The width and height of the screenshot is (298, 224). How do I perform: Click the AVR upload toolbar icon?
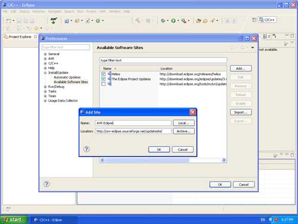click(53, 20)
